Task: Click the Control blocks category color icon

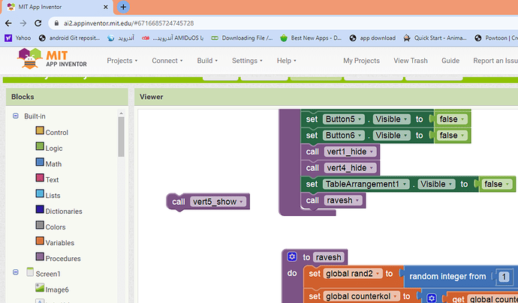Action: coord(40,132)
